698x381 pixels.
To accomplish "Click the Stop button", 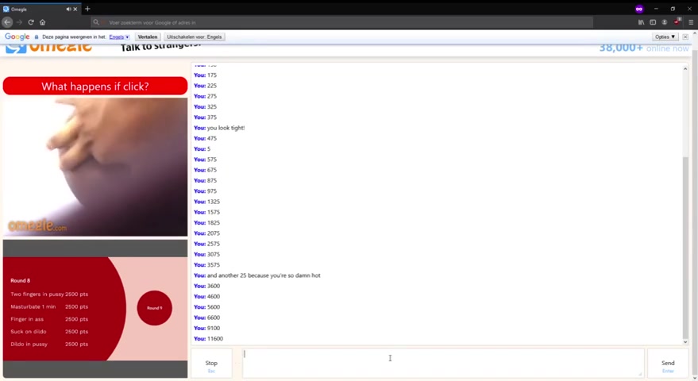I will 211,364.
